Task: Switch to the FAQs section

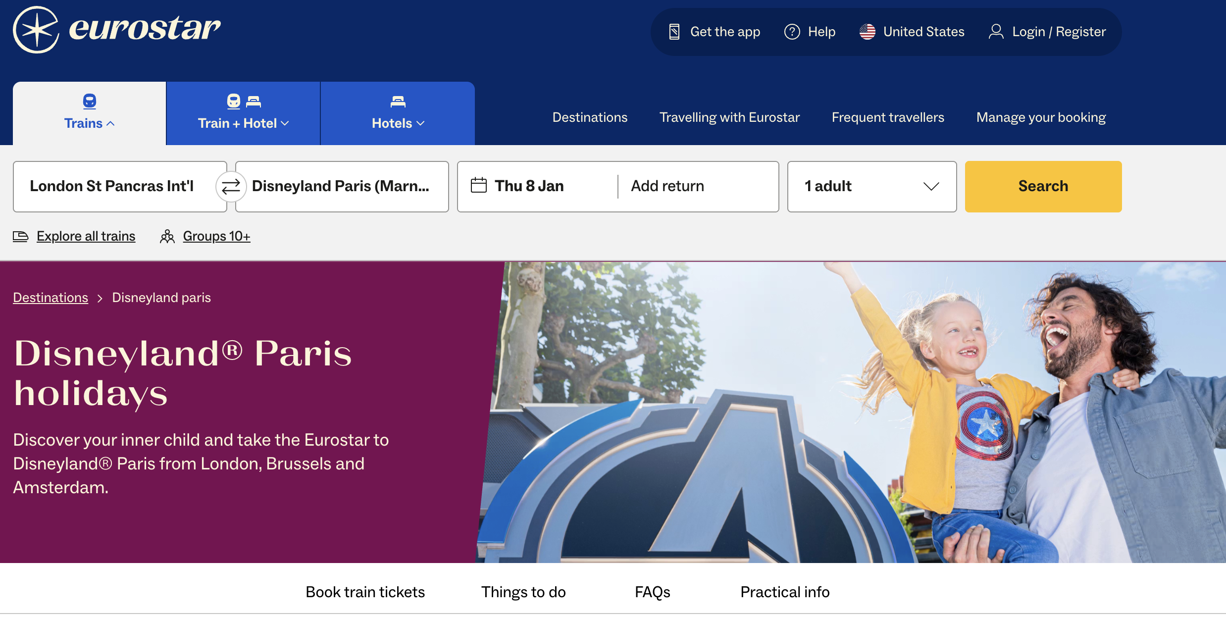Action: tap(652, 591)
